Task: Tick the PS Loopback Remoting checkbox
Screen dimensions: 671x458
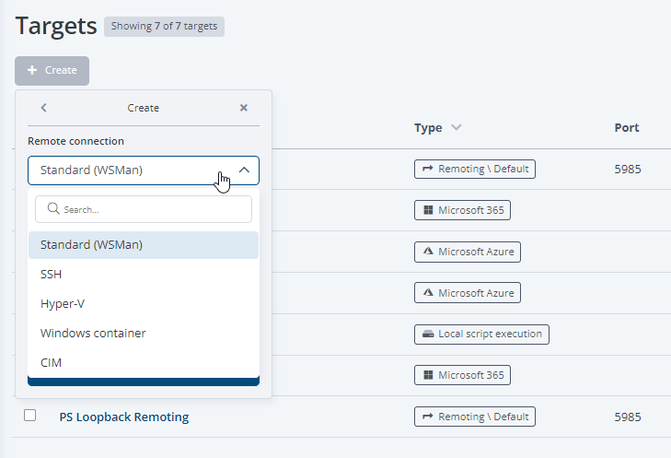Action: click(30, 416)
